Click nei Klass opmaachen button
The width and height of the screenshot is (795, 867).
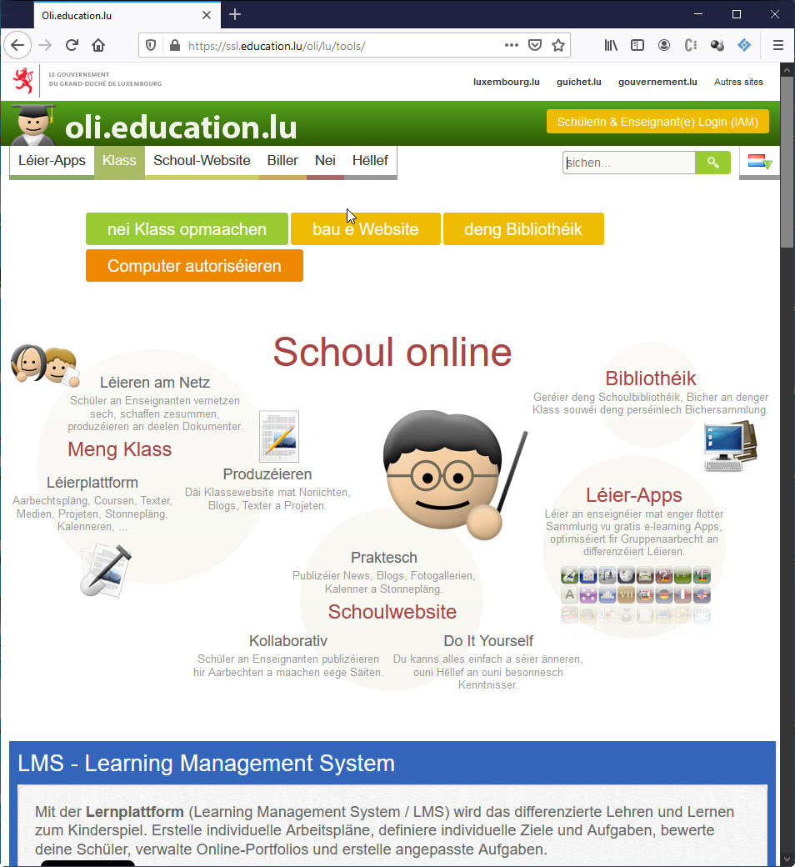pyautogui.click(x=187, y=229)
